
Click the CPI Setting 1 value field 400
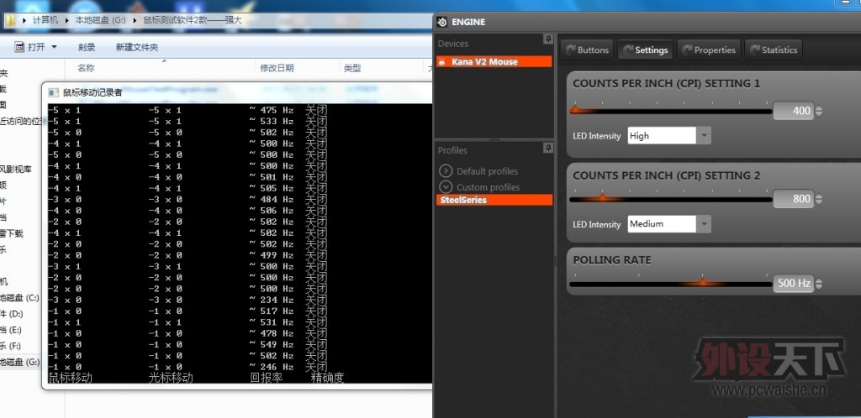click(794, 111)
